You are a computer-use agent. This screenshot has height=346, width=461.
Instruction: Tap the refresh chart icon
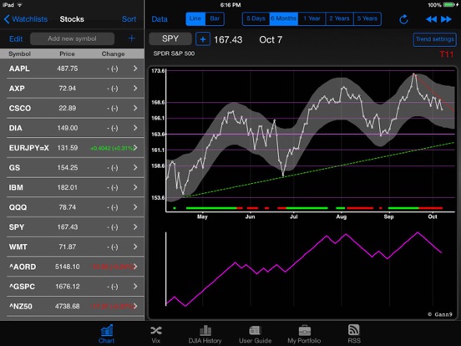[x=403, y=19]
